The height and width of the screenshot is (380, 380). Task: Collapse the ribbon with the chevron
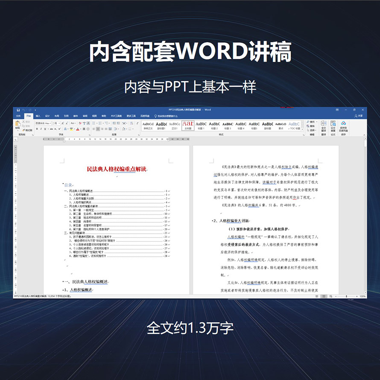pos(364,135)
